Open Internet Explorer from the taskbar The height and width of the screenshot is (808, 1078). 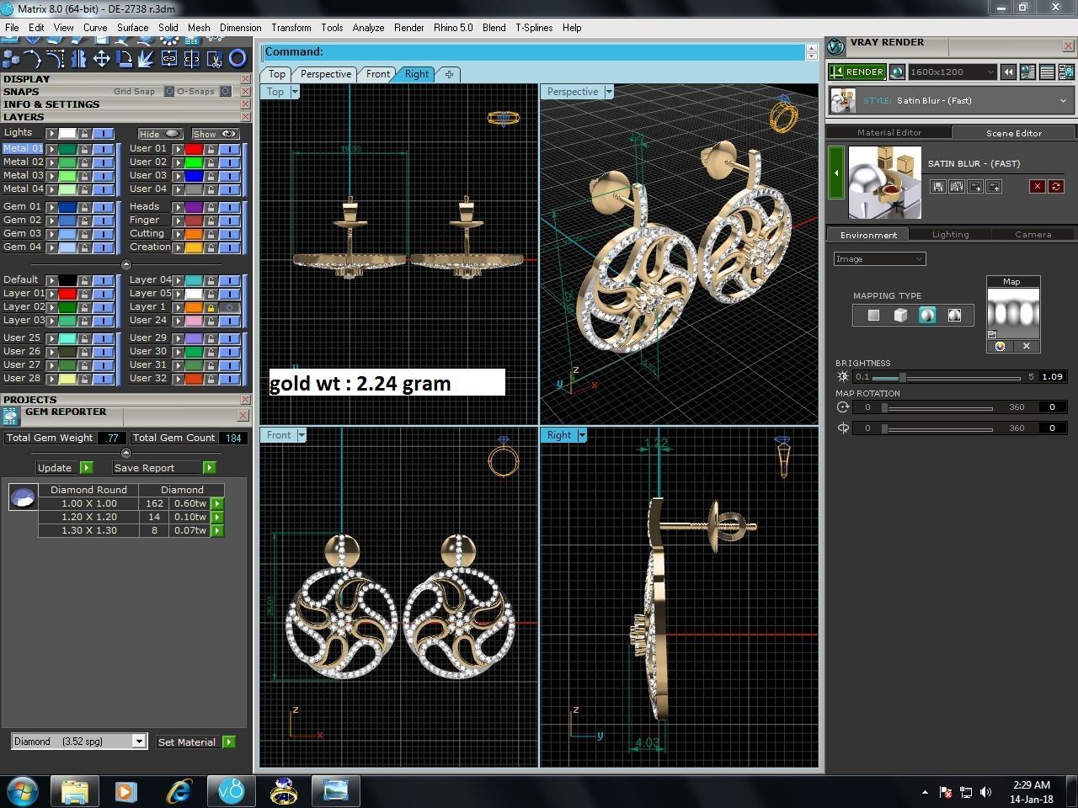(179, 791)
